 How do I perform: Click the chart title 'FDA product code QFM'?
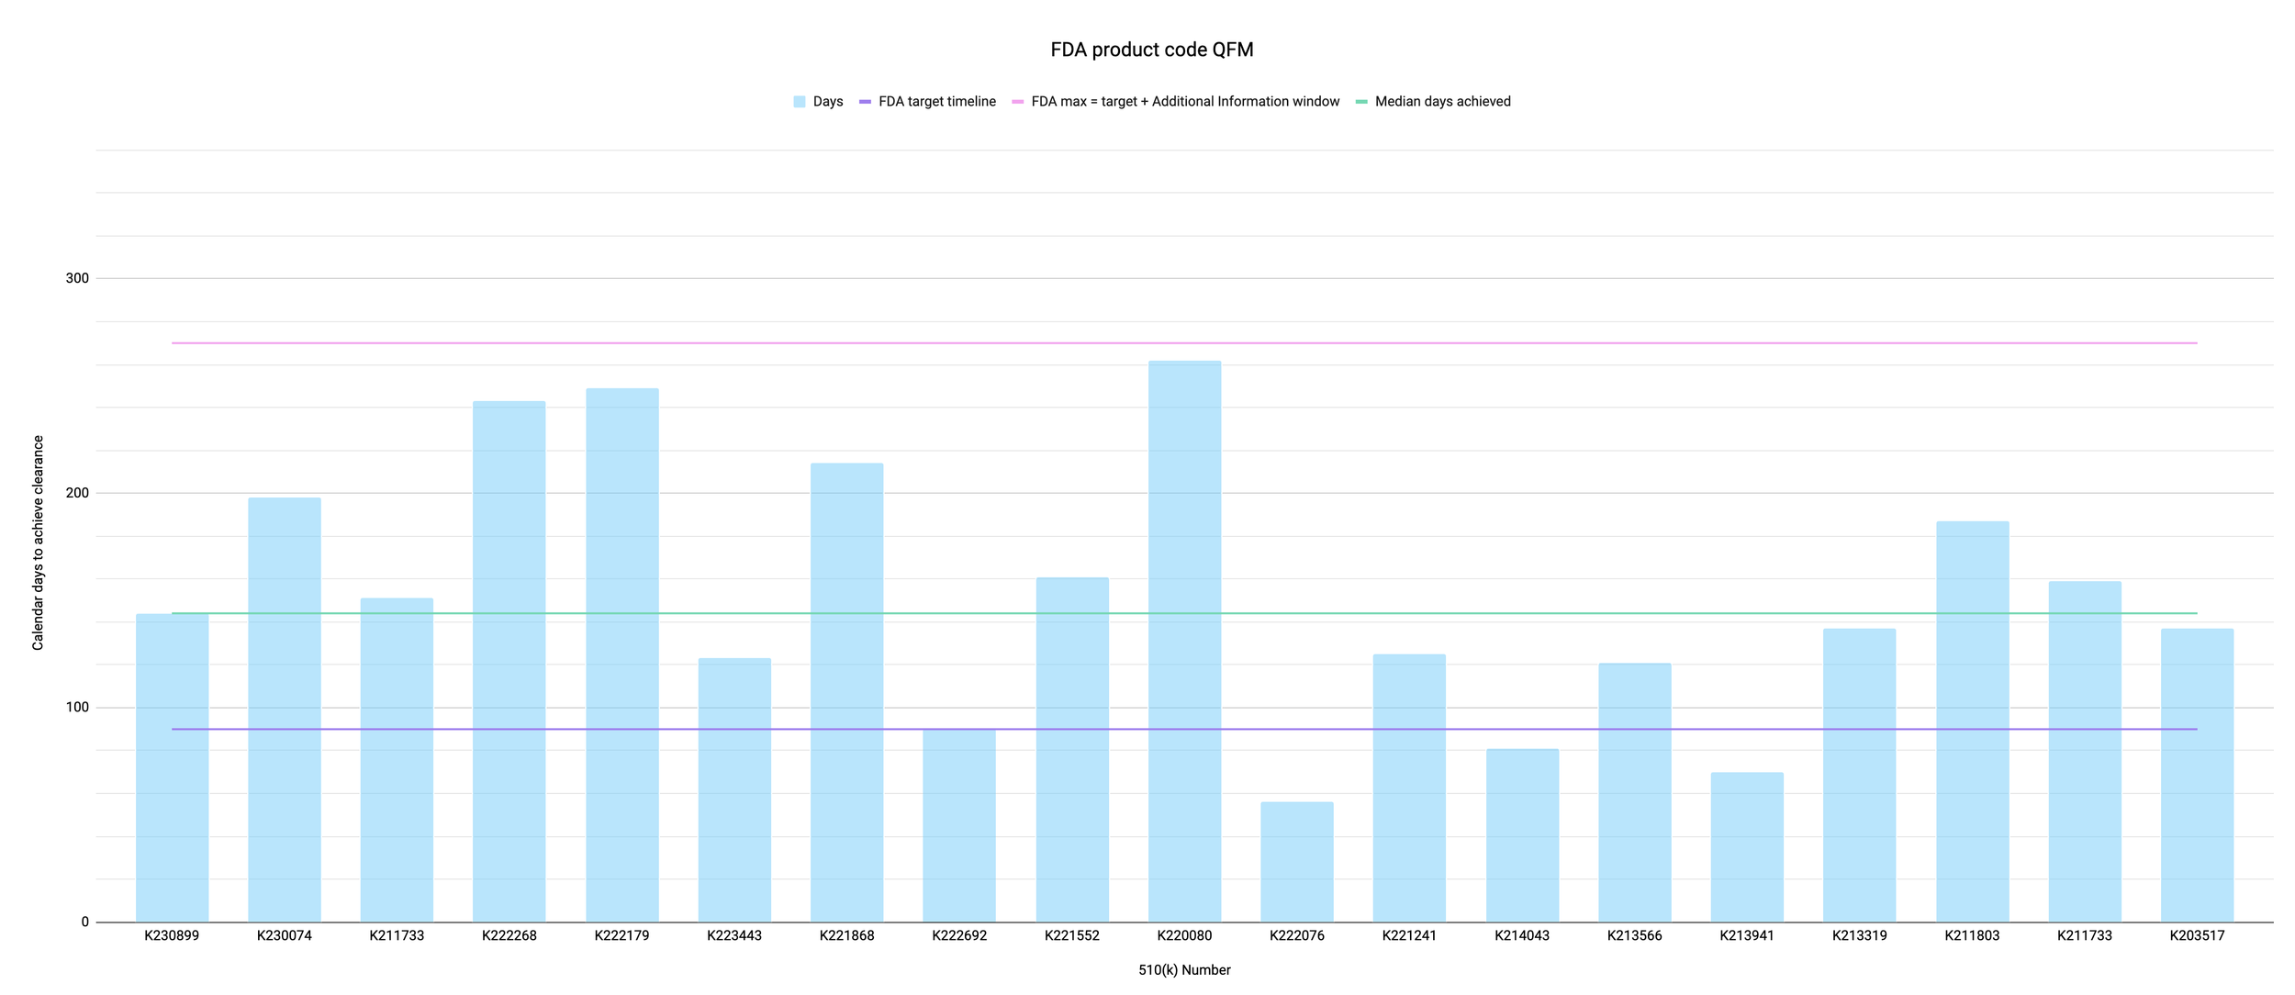point(1151,50)
